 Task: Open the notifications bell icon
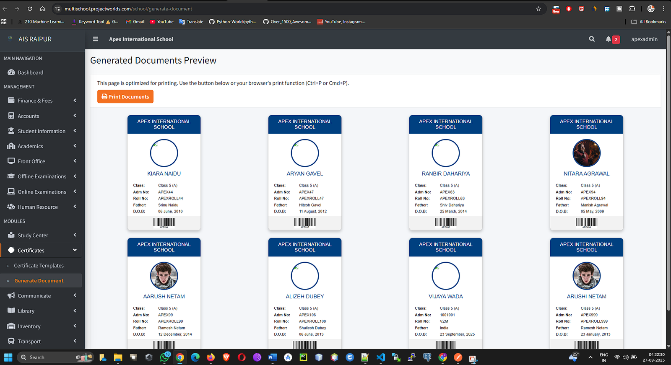[x=609, y=39]
